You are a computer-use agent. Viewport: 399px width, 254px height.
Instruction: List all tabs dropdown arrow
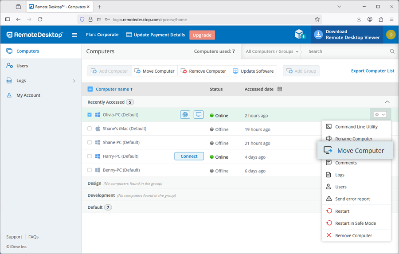pos(339,7)
